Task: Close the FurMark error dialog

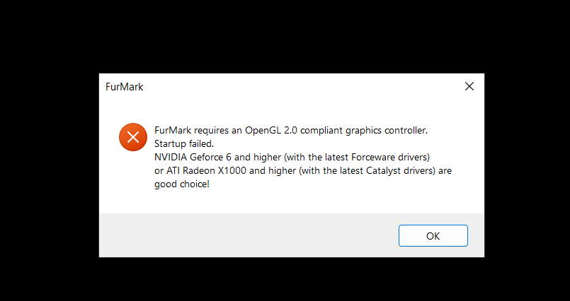Action: (x=469, y=86)
